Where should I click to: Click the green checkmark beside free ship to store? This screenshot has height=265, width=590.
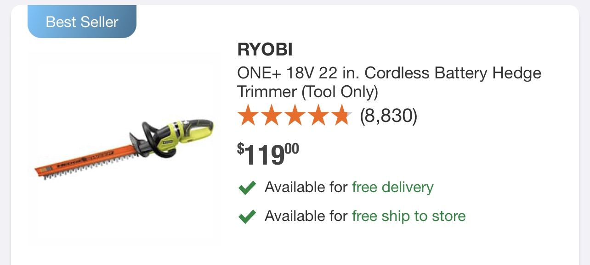click(x=247, y=216)
